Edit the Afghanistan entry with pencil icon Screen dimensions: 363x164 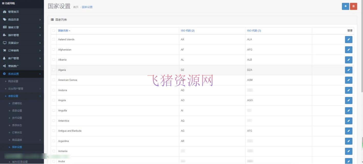(348, 50)
